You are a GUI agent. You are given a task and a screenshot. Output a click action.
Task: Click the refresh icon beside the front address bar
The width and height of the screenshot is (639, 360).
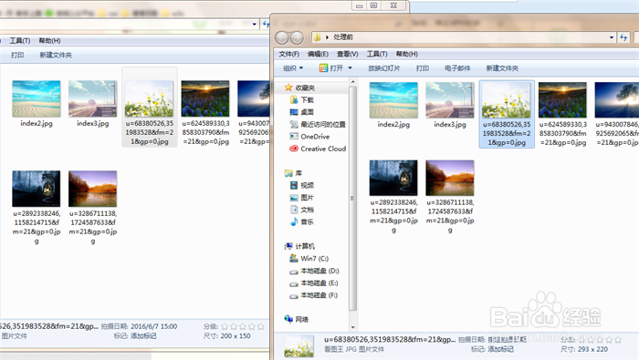coord(623,37)
